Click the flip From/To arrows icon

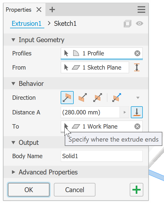click(137, 67)
